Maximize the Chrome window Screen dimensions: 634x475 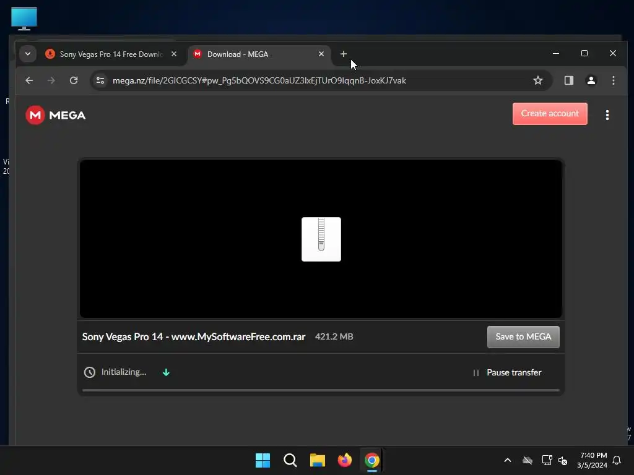[x=584, y=53]
